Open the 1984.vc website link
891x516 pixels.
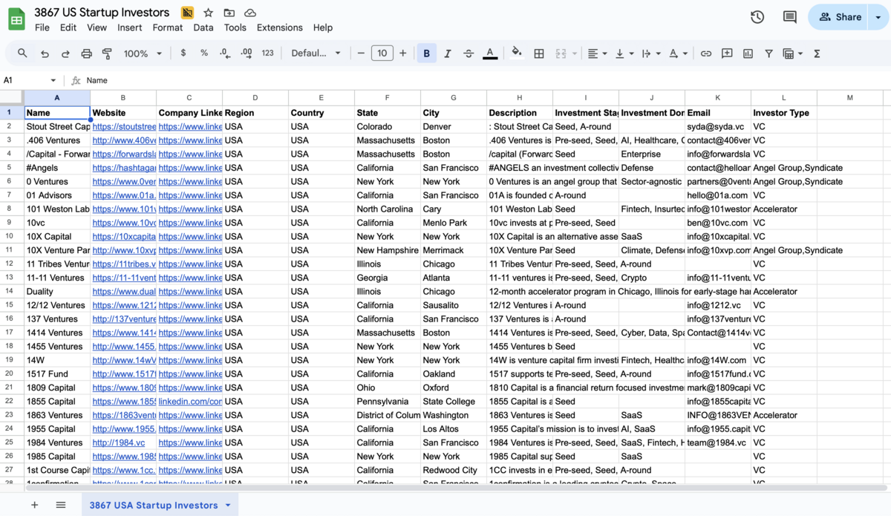click(x=119, y=442)
